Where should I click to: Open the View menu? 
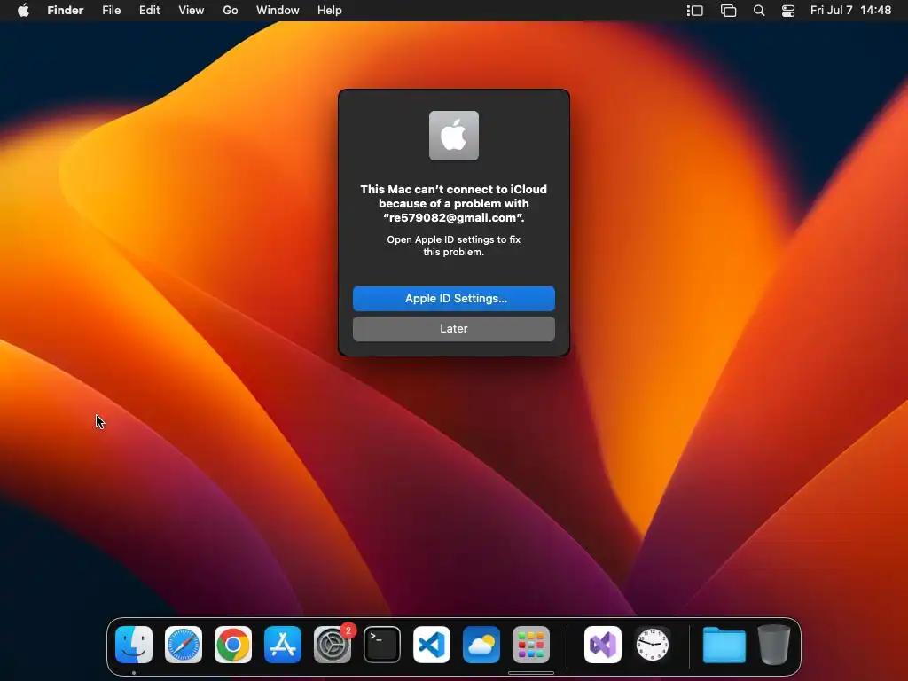coord(192,11)
